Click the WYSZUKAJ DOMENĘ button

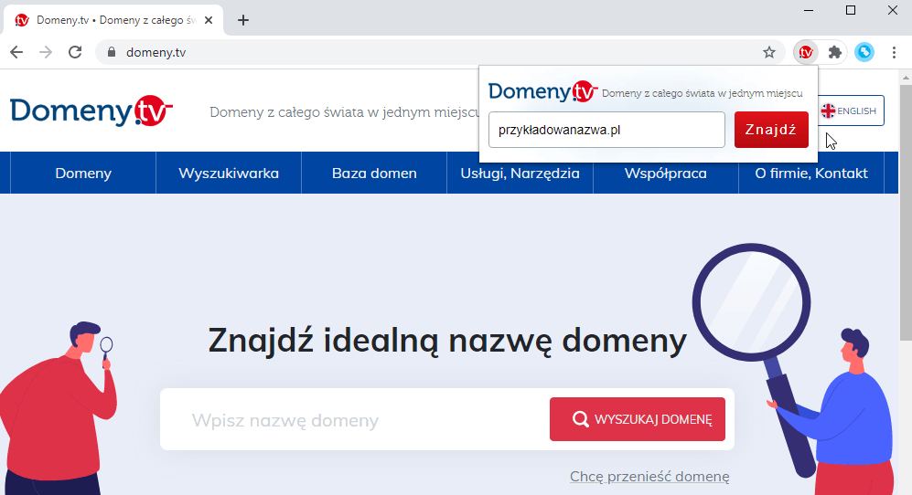(x=638, y=419)
